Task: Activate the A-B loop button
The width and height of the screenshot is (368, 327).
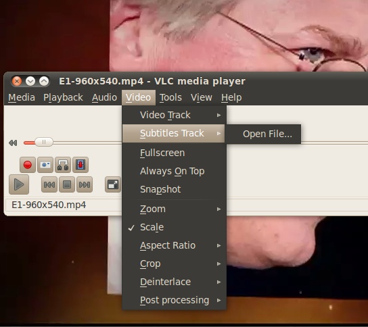Action: click(x=63, y=165)
